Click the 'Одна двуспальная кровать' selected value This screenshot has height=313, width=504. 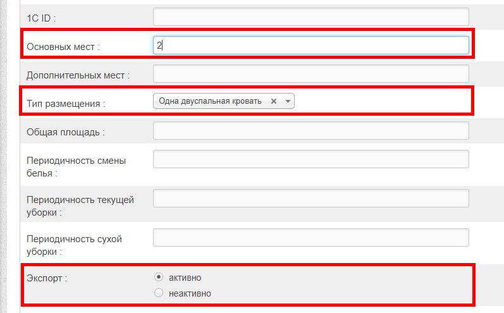[210, 101]
